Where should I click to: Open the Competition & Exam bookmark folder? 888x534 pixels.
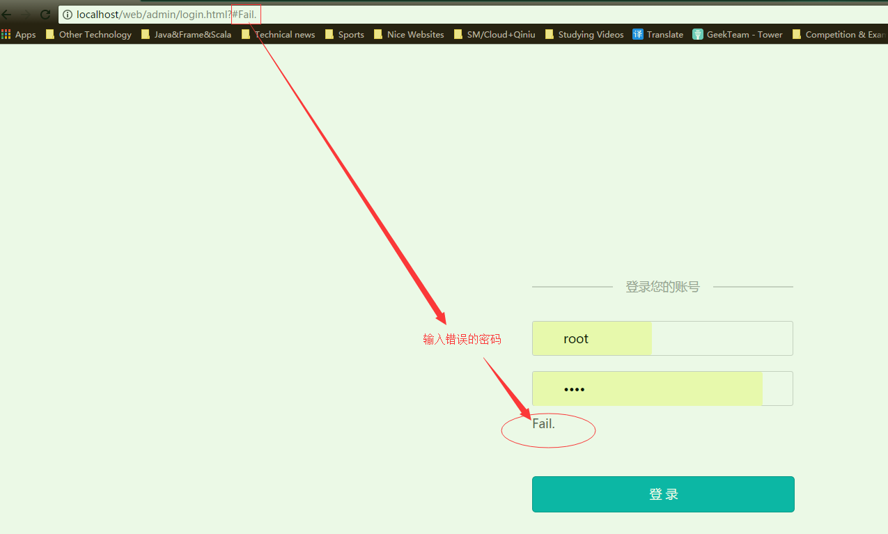839,34
